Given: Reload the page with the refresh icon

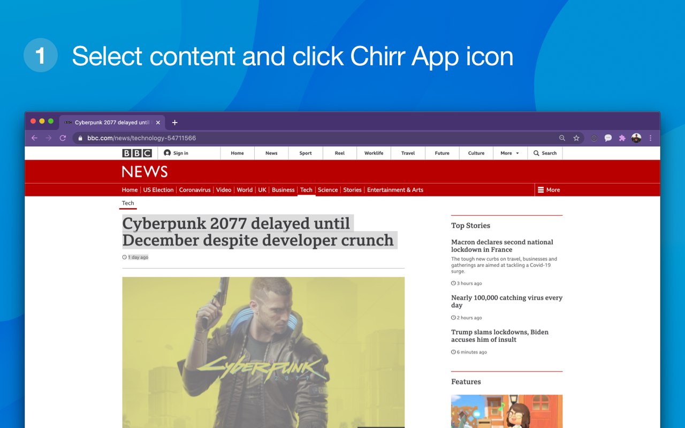Looking at the screenshot, I should coord(63,138).
